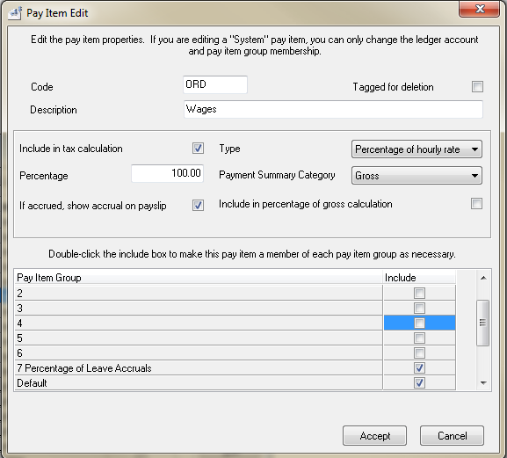Image resolution: width=507 pixels, height=458 pixels.
Task: Uncheck Include for the Default group
Action: tap(419, 383)
